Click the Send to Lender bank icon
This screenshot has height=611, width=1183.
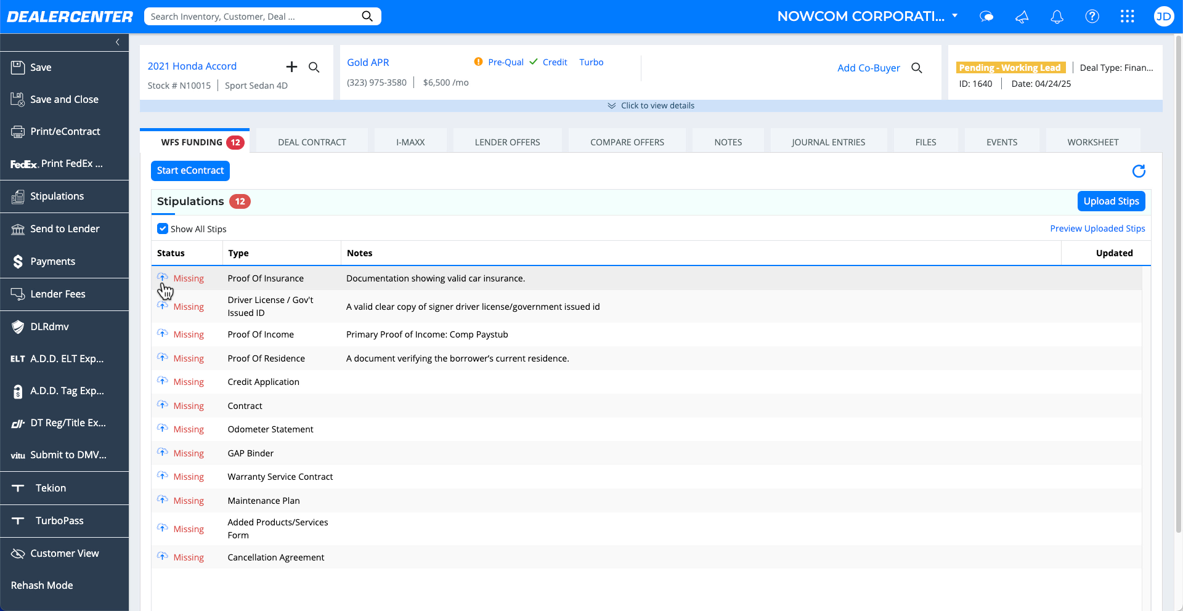click(18, 229)
